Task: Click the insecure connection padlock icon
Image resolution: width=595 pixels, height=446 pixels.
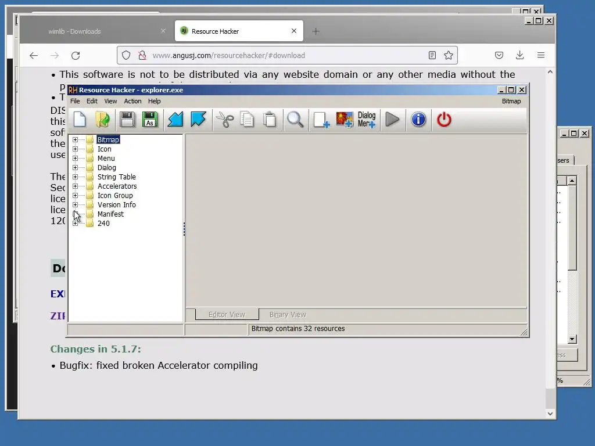Action: [x=142, y=55]
